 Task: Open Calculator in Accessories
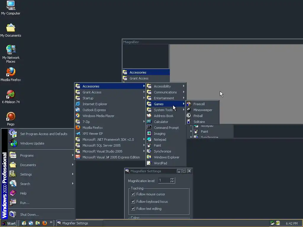(166, 122)
